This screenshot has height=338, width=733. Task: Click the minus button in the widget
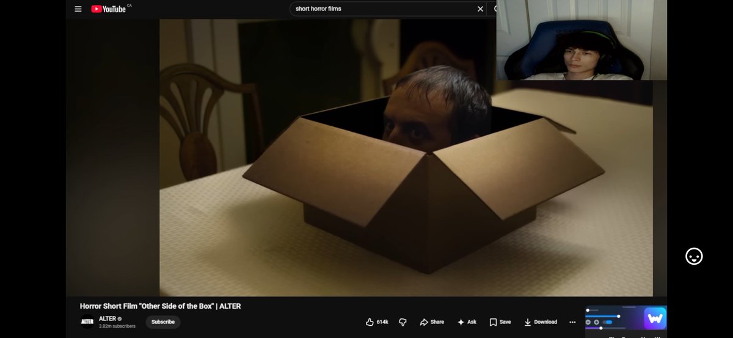tap(588, 322)
